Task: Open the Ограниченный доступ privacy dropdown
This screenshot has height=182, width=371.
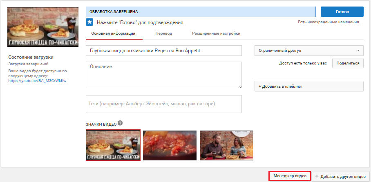Action: coord(308,51)
